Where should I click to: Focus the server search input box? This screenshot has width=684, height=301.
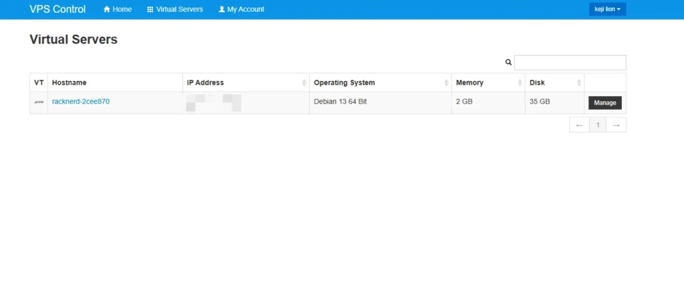[x=570, y=62]
